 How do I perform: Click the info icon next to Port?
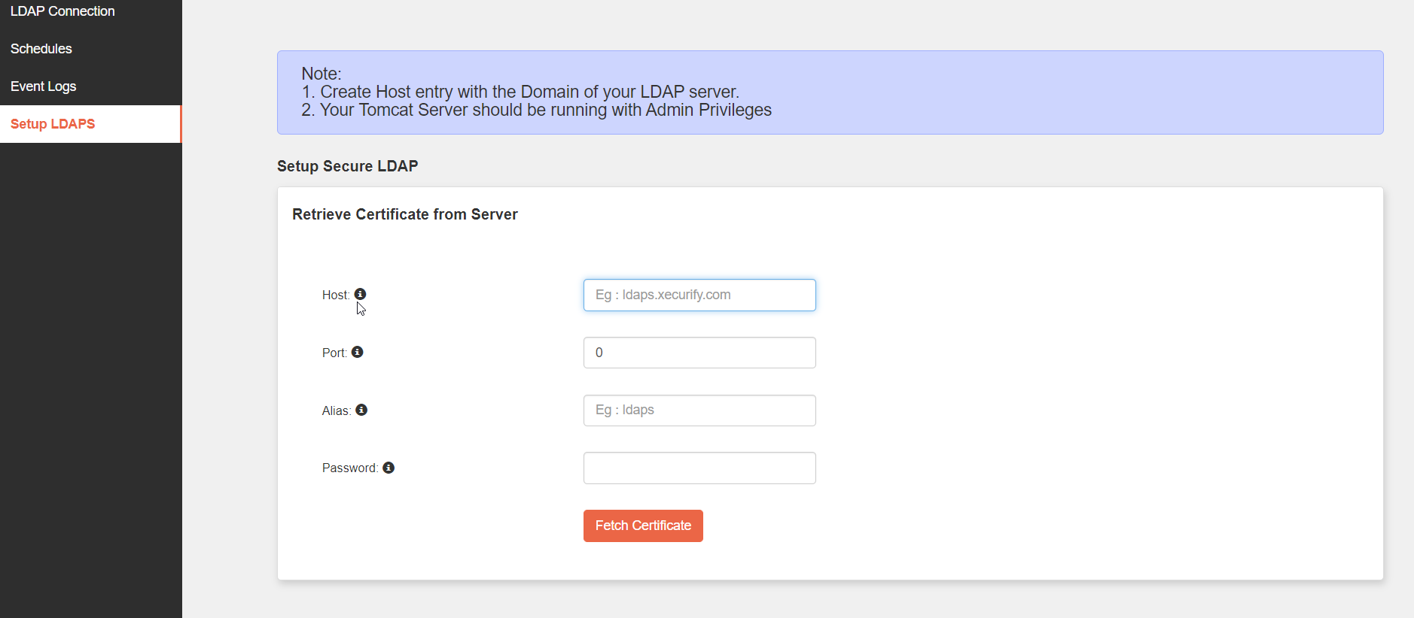click(358, 352)
